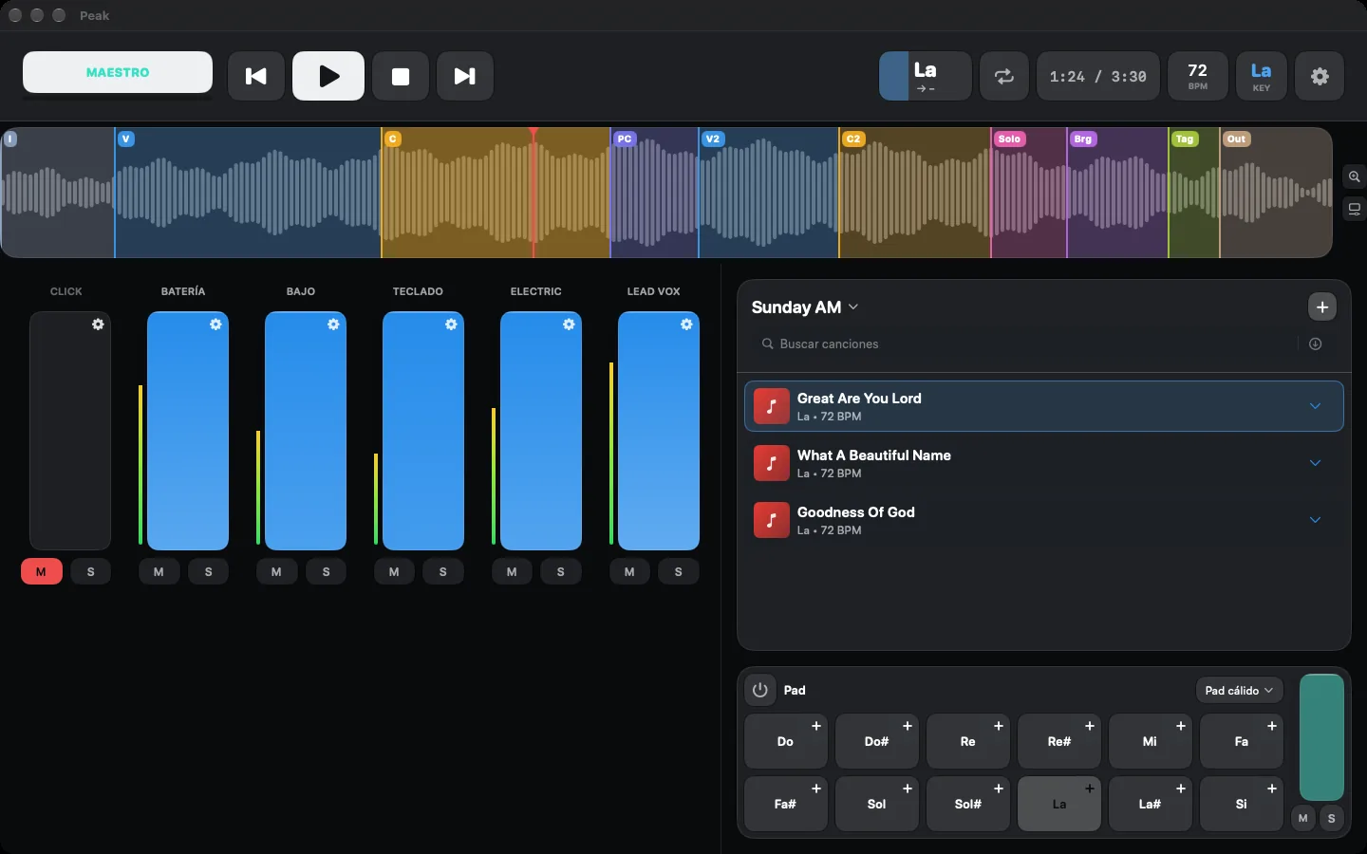The width and height of the screenshot is (1367, 854).
Task: Toggle the loop icon
Action: tap(1004, 76)
